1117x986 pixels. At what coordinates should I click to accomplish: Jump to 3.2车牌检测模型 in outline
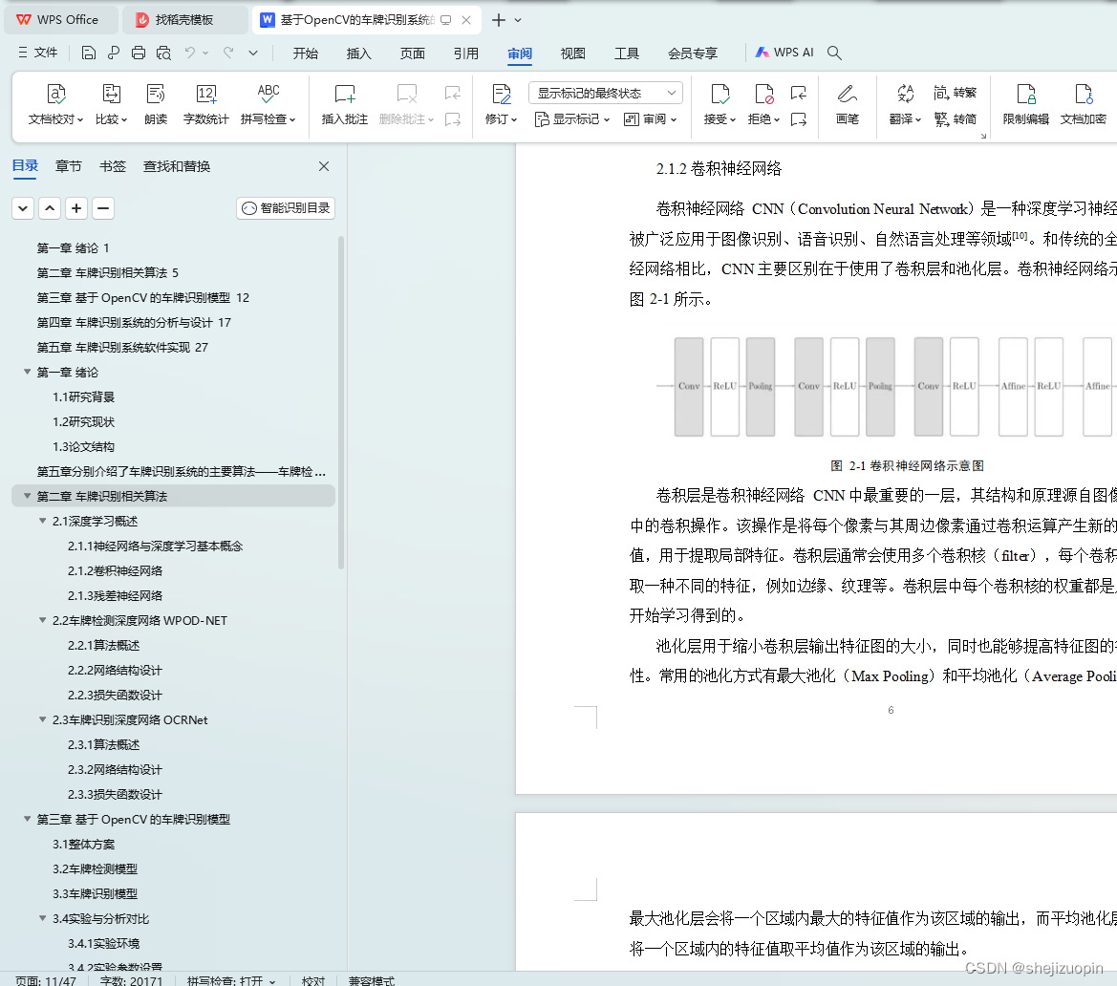tap(95, 868)
